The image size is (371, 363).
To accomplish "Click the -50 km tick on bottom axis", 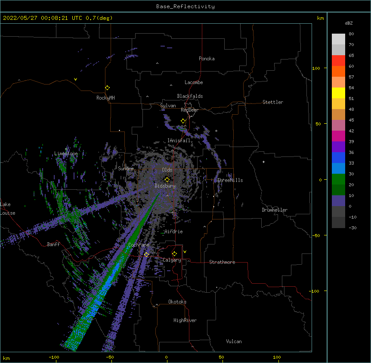I will tap(110, 357).
